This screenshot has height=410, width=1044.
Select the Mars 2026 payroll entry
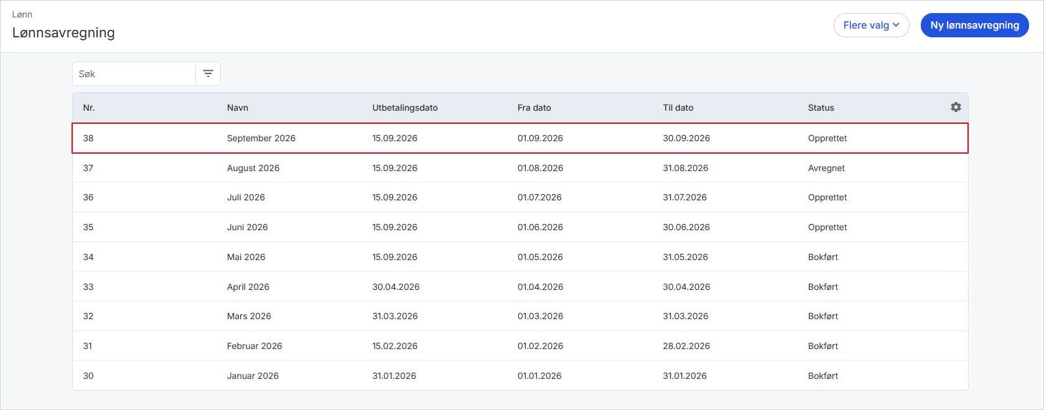point(520,316)
